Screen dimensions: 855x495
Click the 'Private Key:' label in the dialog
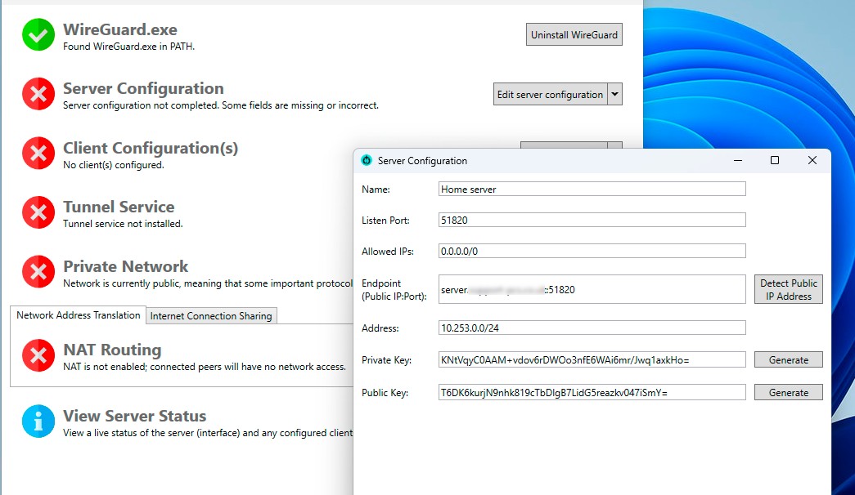(387, 360)
